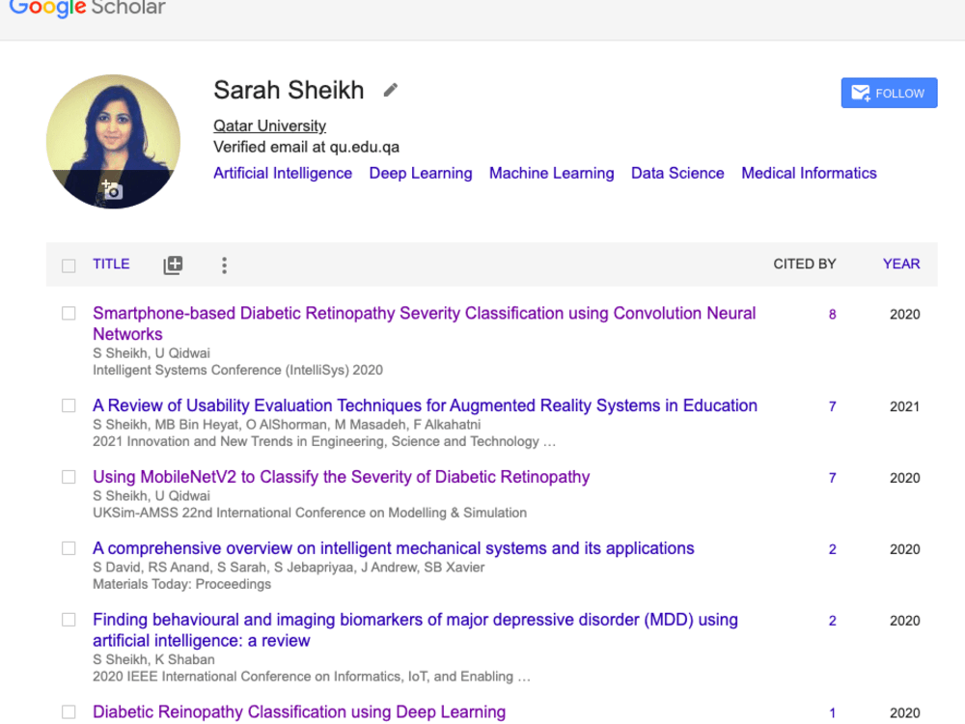Open Using MobileNetV2 to Classify Severity article
This screenshot has width=965, height=724.
click(341, 477)
